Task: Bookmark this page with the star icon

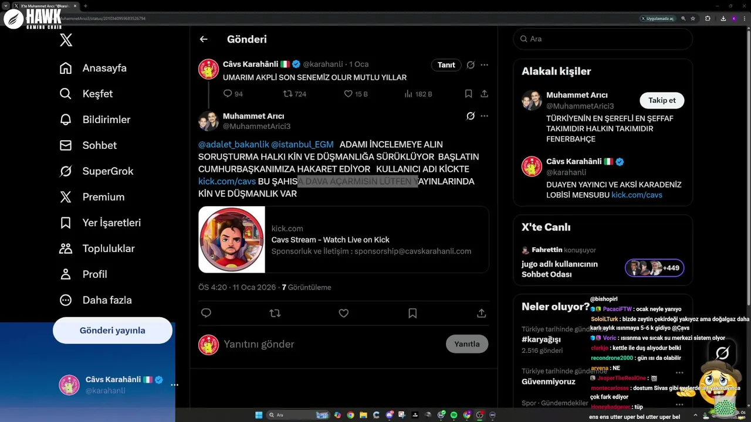Action: (x=693, y=19)
